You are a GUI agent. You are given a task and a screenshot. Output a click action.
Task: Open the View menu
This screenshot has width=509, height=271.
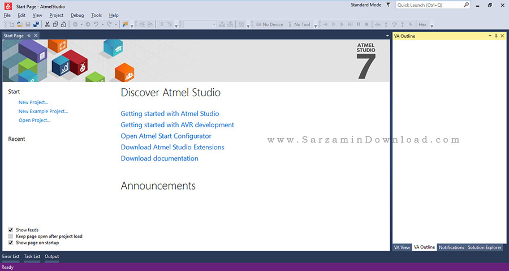37,15
